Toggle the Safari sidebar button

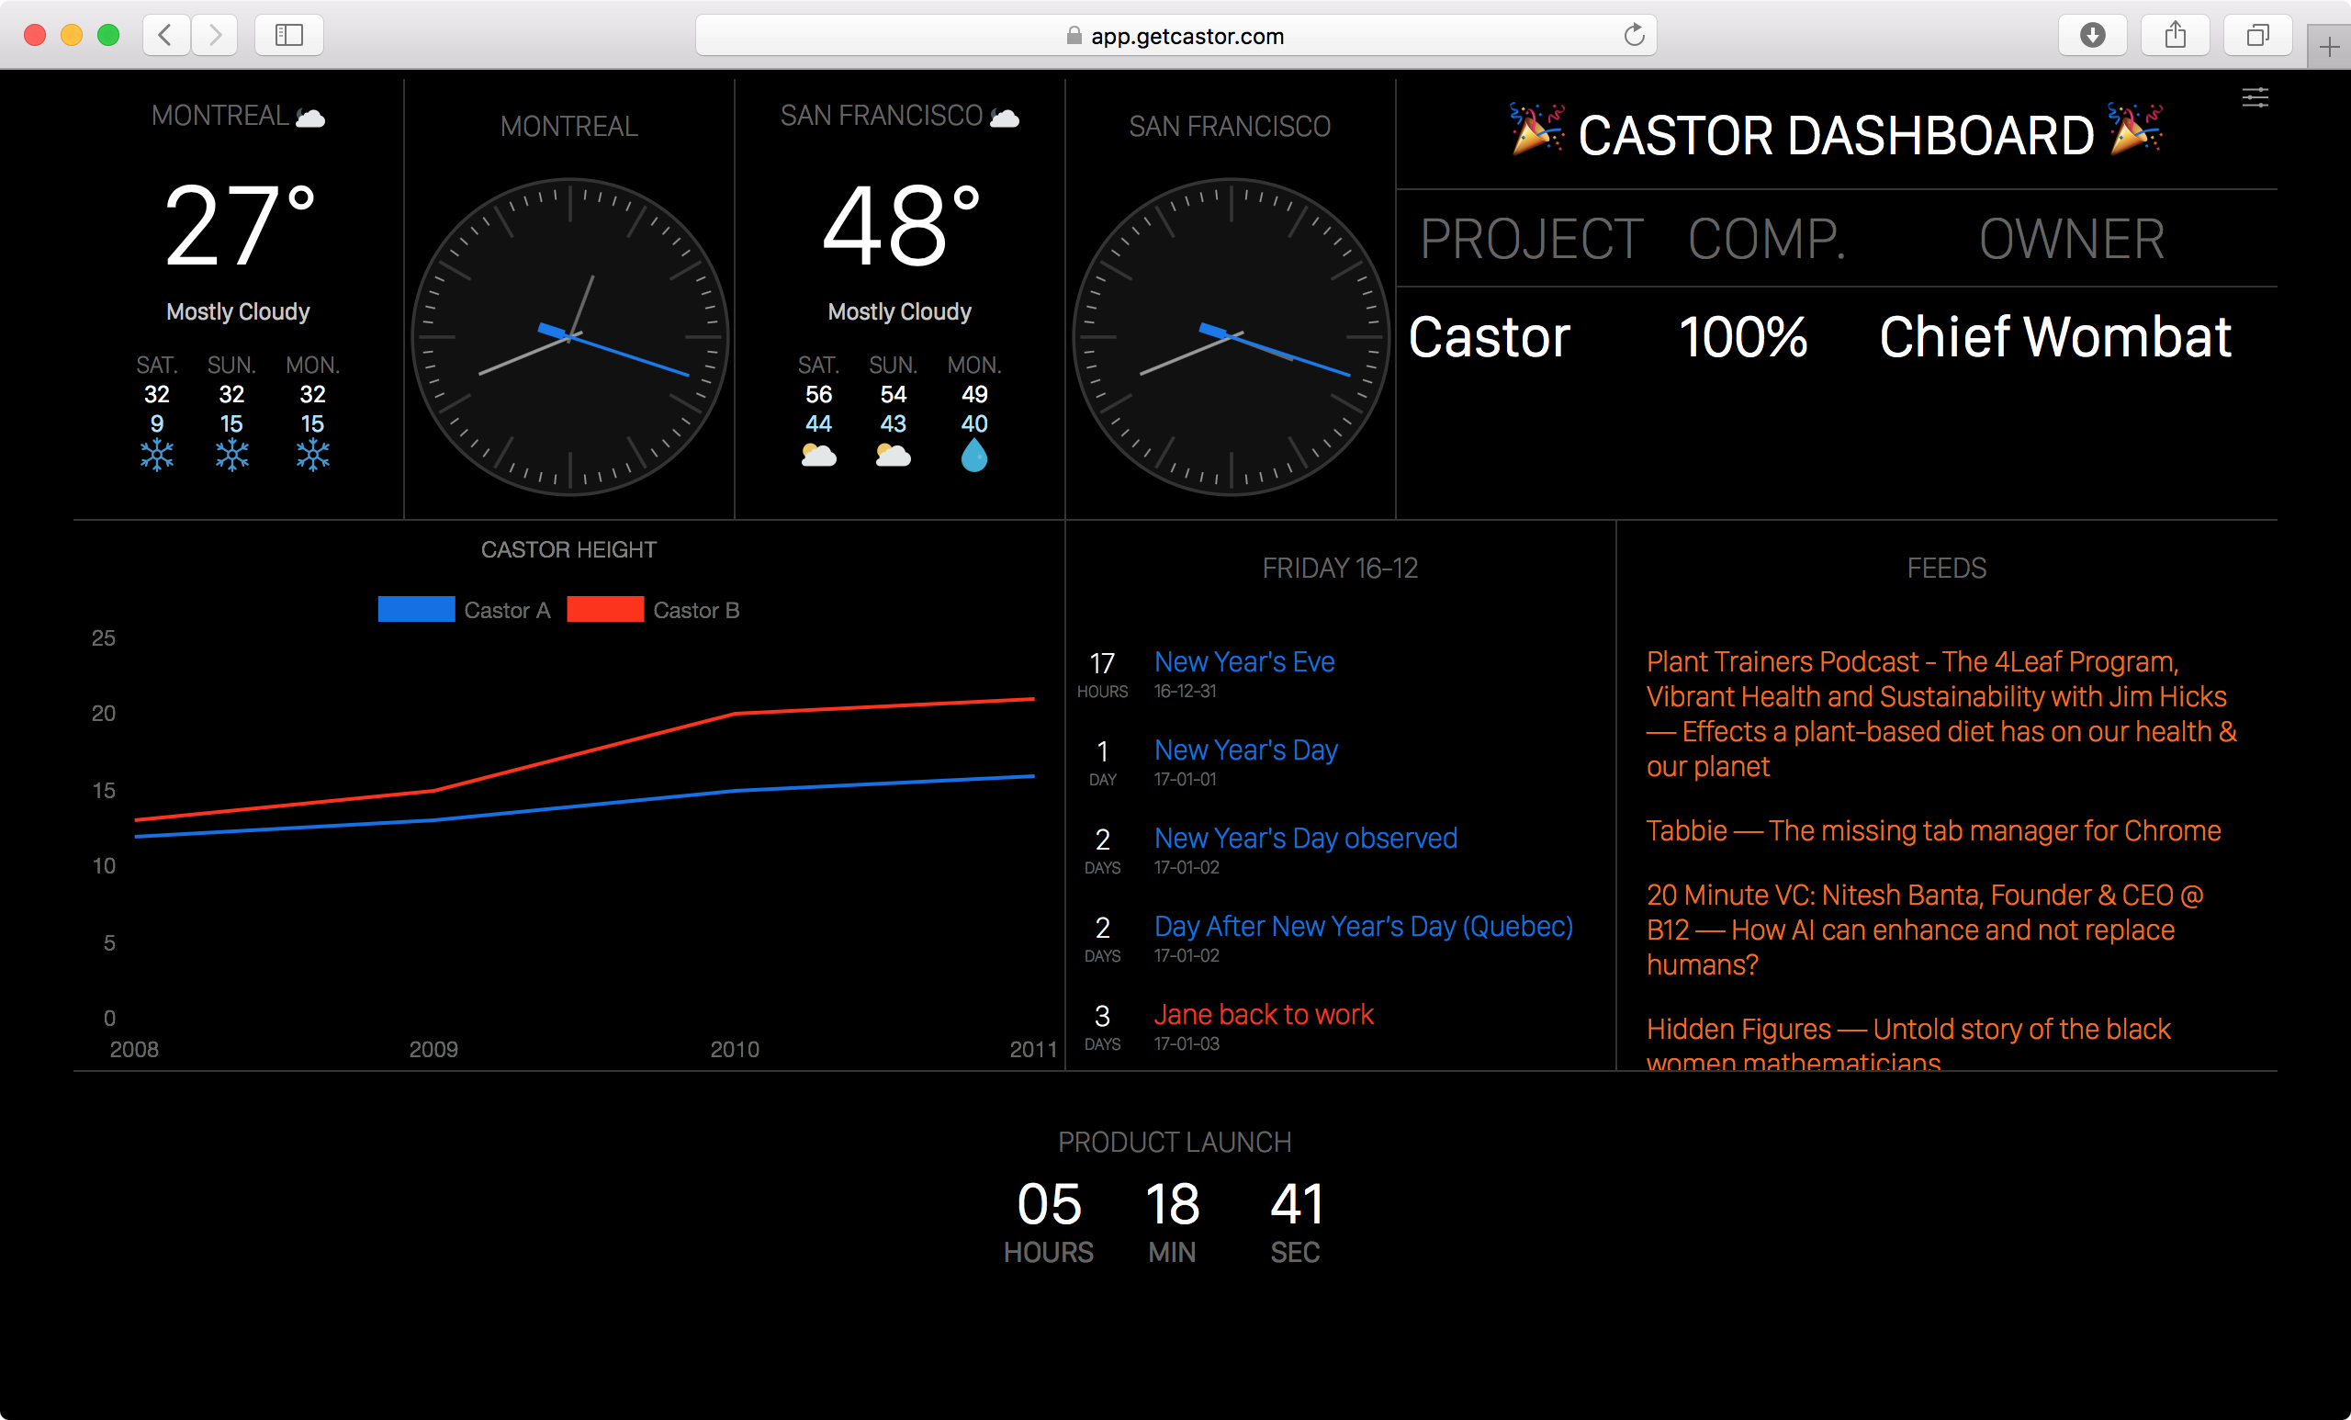(x=289, y=35)
